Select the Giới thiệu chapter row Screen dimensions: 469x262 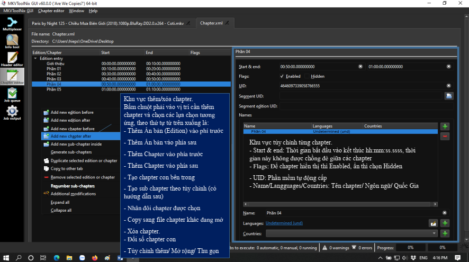click(131, 64)
